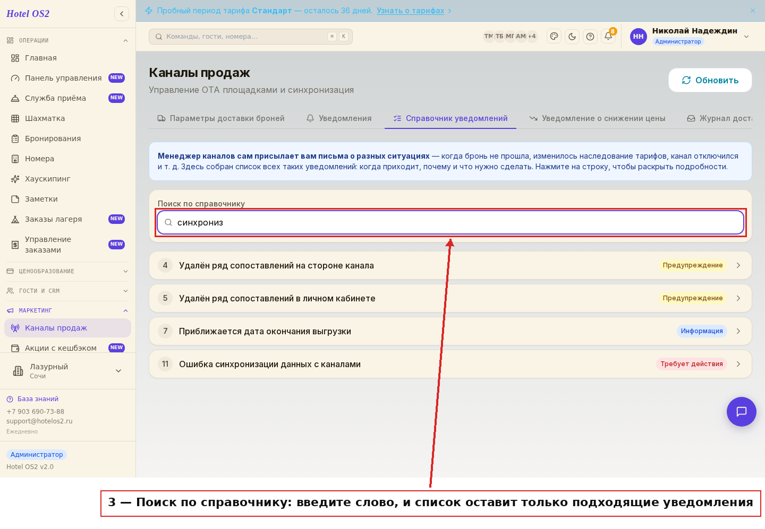Expand row 'Удалён ряд сопоставлений на стороне канала'
Viewport: 765px width, 529px height.
point(450,265)
